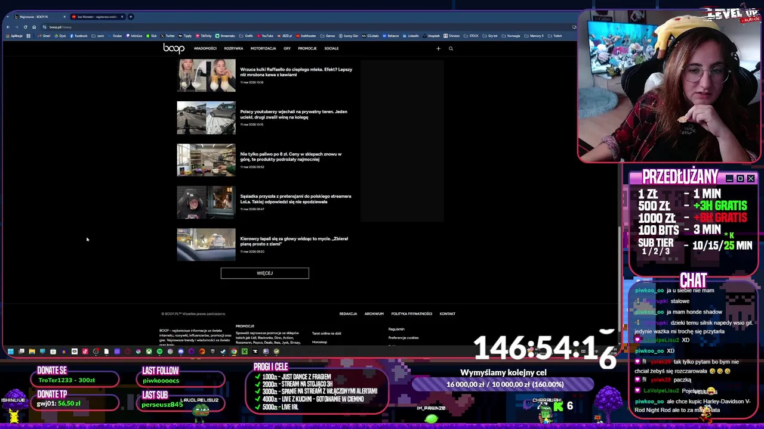Open the Facebook bookmark
This screenshot has height=429, width=764.
point(78,36)
